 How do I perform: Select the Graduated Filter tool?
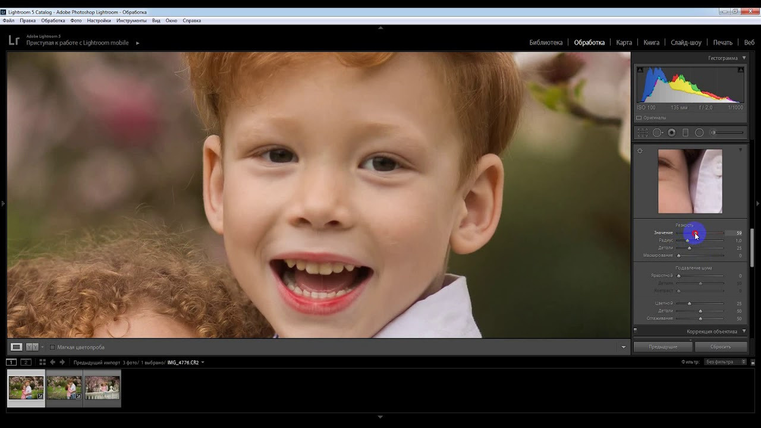685,133
